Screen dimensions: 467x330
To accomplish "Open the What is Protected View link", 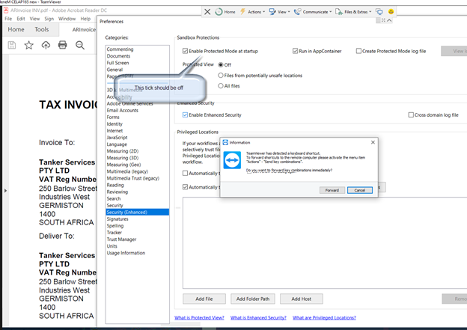I will pyautogui.click(x=198, y=318).
